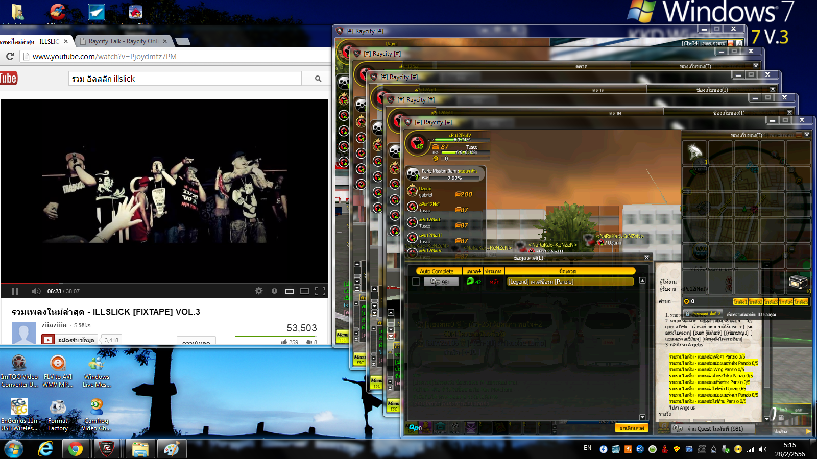The image size is (817, 459).
Task: Click the Watch Later clock icon
Action: point(274,291)
